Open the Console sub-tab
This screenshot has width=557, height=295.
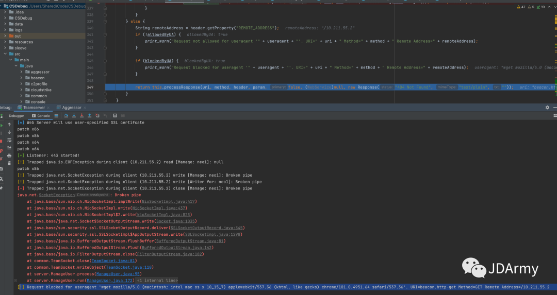click(x=41, y=116)
